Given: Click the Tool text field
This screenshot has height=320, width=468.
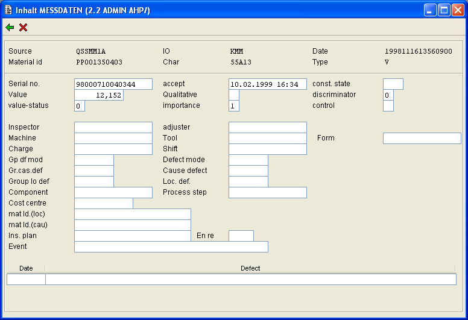Looking at the screenshot, I should 268,139.
